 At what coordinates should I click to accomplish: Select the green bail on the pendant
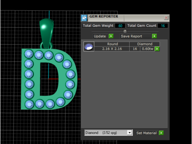click(46, 33)
